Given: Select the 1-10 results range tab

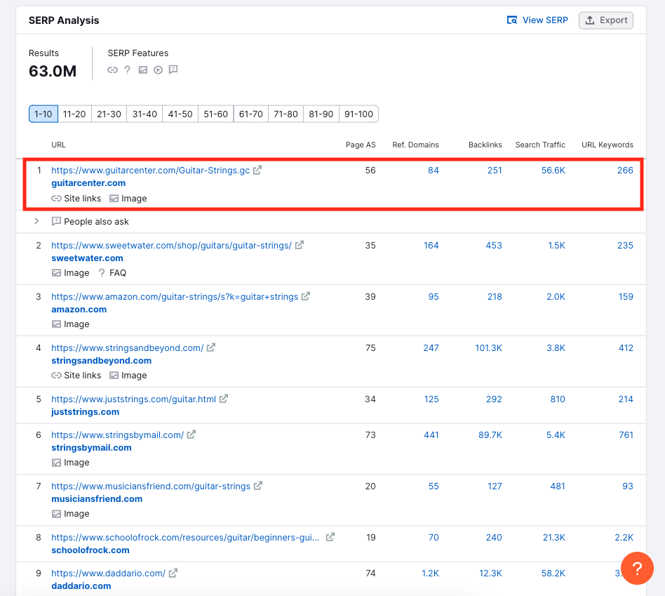Looking at the screenshot, I should (x=43, y=114).
